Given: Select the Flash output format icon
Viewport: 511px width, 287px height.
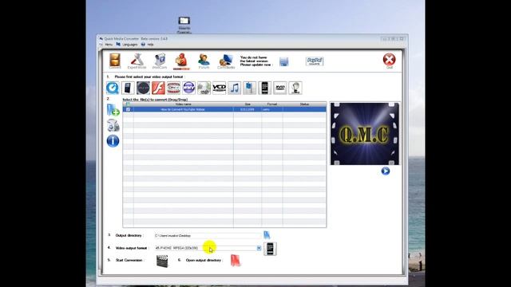Looking at the screenshot, I should click(x=158, y=88).
